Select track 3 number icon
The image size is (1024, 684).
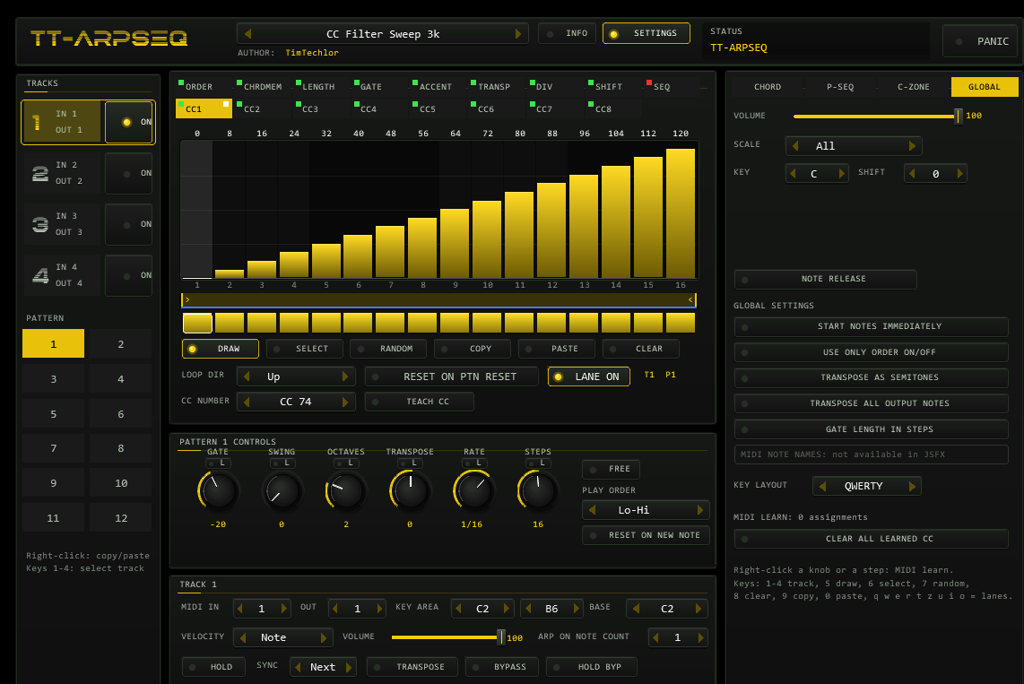[40, 224]
